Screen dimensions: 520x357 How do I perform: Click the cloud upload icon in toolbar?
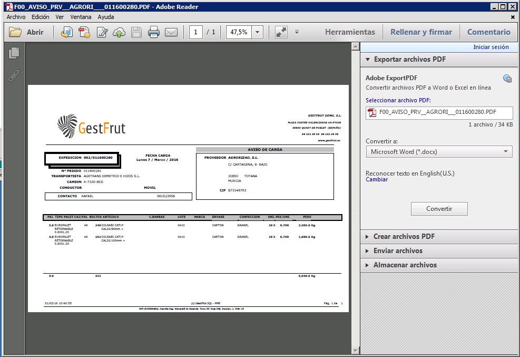119,32
